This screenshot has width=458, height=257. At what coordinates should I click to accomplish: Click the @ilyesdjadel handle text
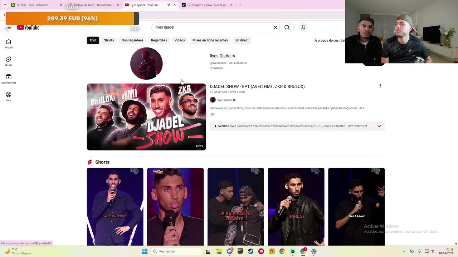(x=218, y=63)
